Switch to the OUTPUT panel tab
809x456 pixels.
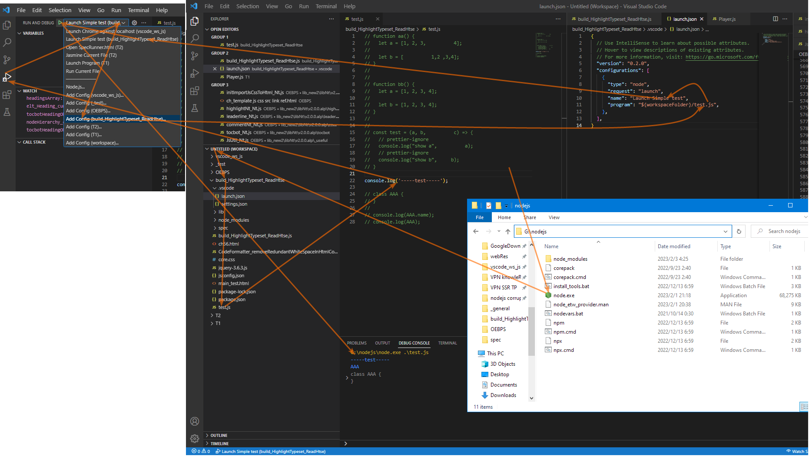[x=382, y=343]
